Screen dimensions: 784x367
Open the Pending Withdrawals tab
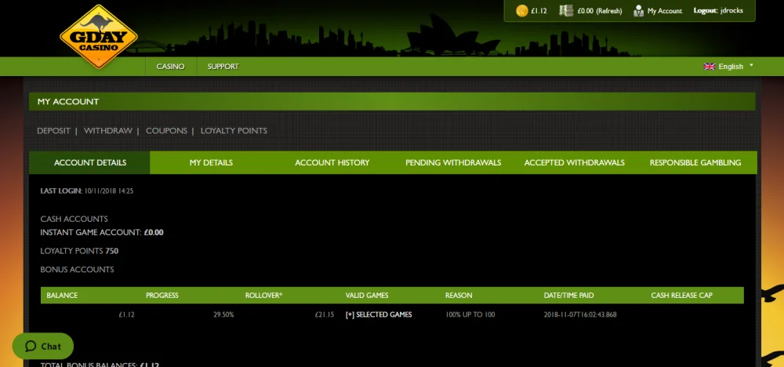click(x=453, y=162)
